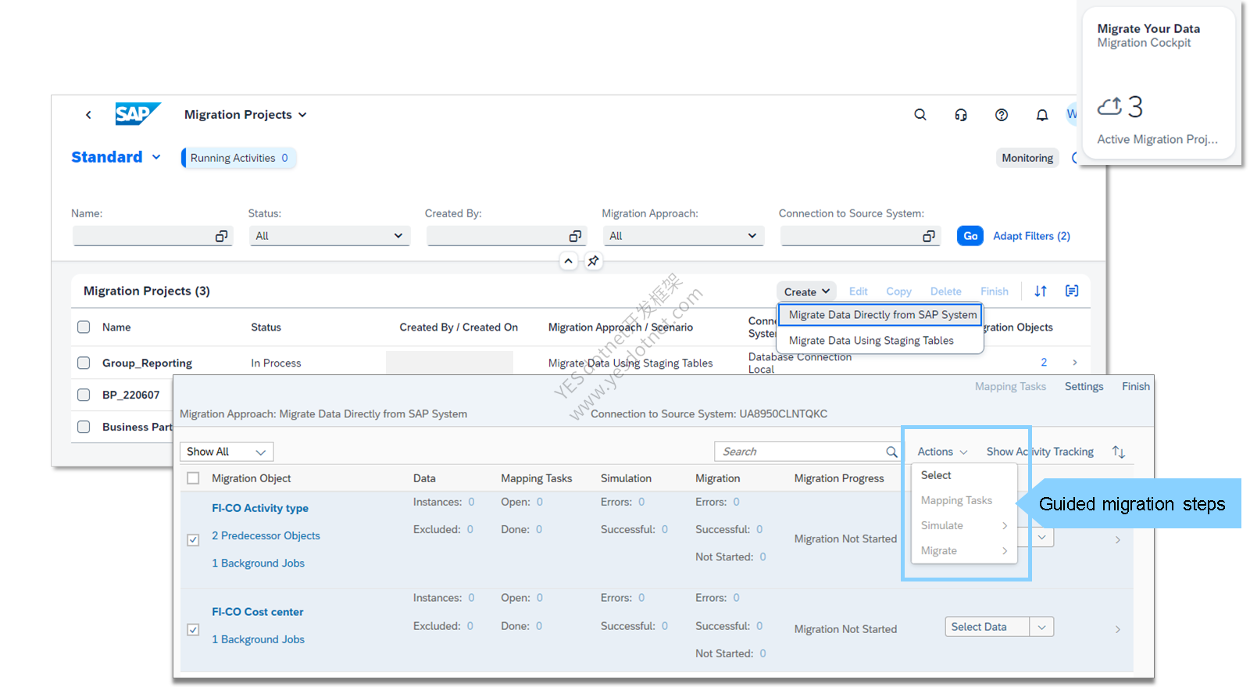
Task: Navigate into FI-CO Cost center row arrow
Action: pos(1118,629)
